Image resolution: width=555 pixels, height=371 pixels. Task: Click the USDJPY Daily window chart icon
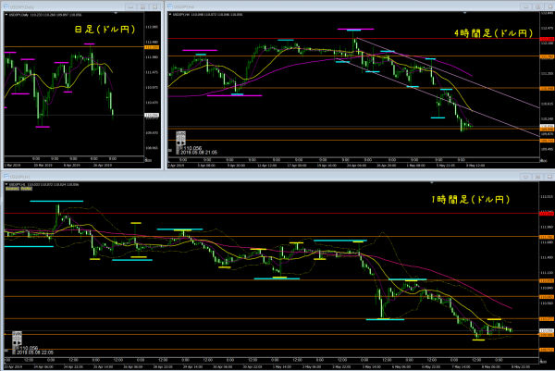(x=6, y=6)
